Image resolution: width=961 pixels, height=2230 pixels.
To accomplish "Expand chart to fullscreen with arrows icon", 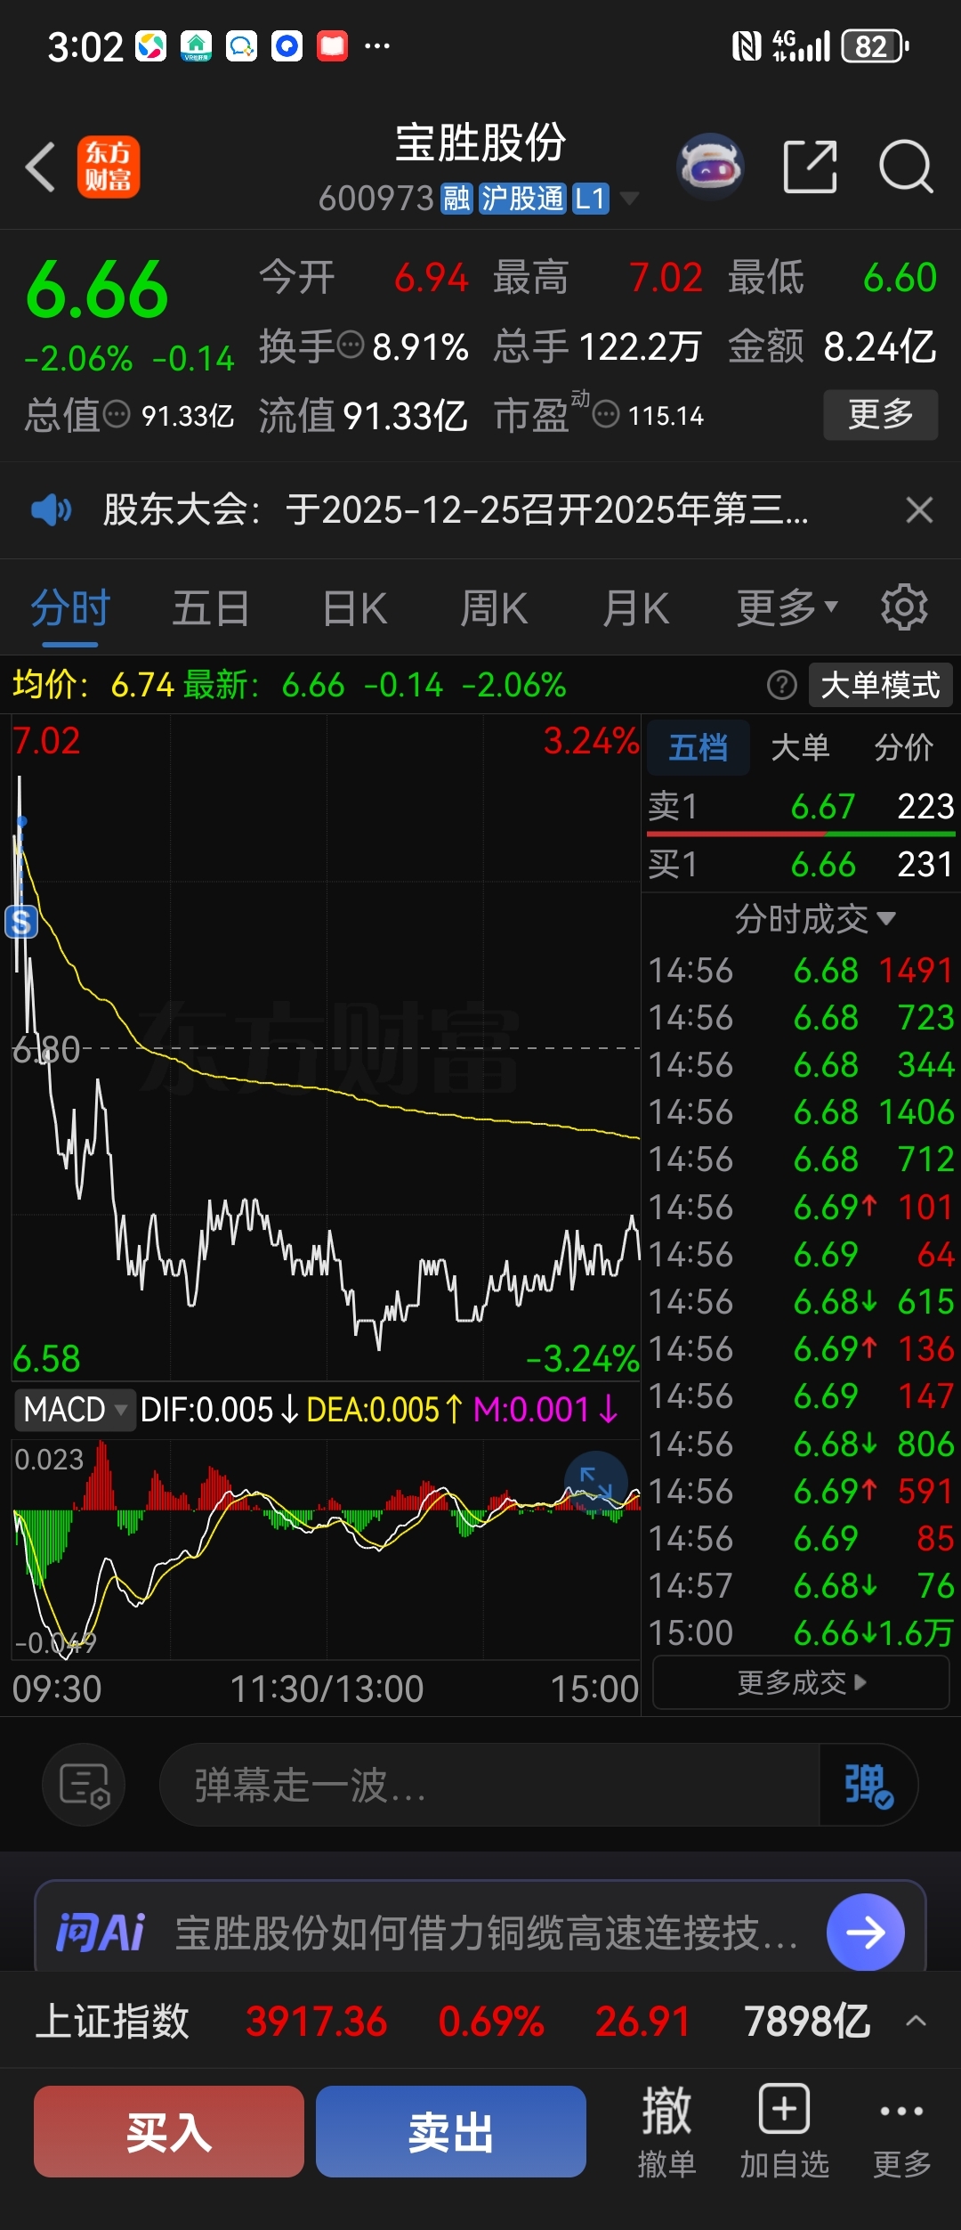I will (595, 1483).
